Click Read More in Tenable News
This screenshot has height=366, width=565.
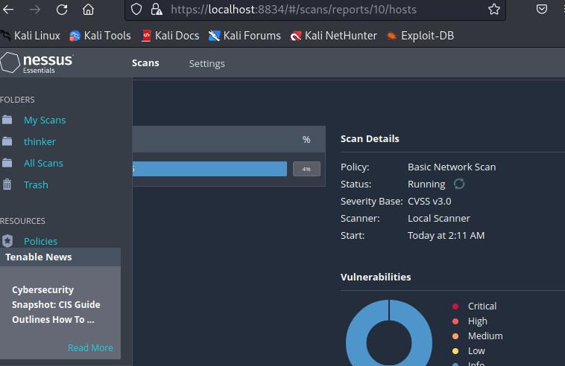click(x=90, y=347)
